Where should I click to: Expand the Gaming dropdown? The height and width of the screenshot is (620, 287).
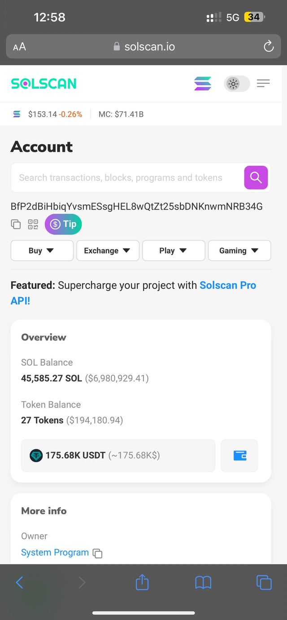[239, 250]
